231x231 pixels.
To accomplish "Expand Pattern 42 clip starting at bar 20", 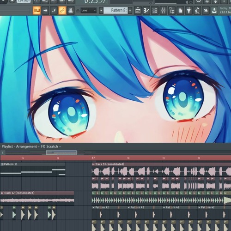I will pyautogui.click(x=199, y=207).
